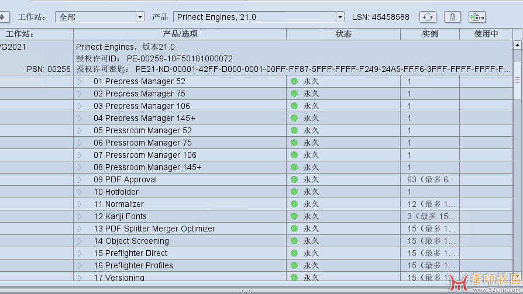
Task: Expand 04 Prepress Manager 145+ row
Action: click(80, 118)
